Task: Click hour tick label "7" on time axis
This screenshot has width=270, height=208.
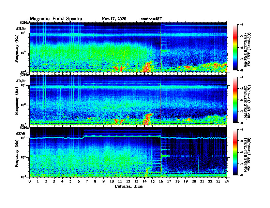Action: (87, 181)
